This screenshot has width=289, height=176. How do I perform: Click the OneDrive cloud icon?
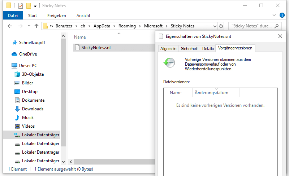[14, 54]
